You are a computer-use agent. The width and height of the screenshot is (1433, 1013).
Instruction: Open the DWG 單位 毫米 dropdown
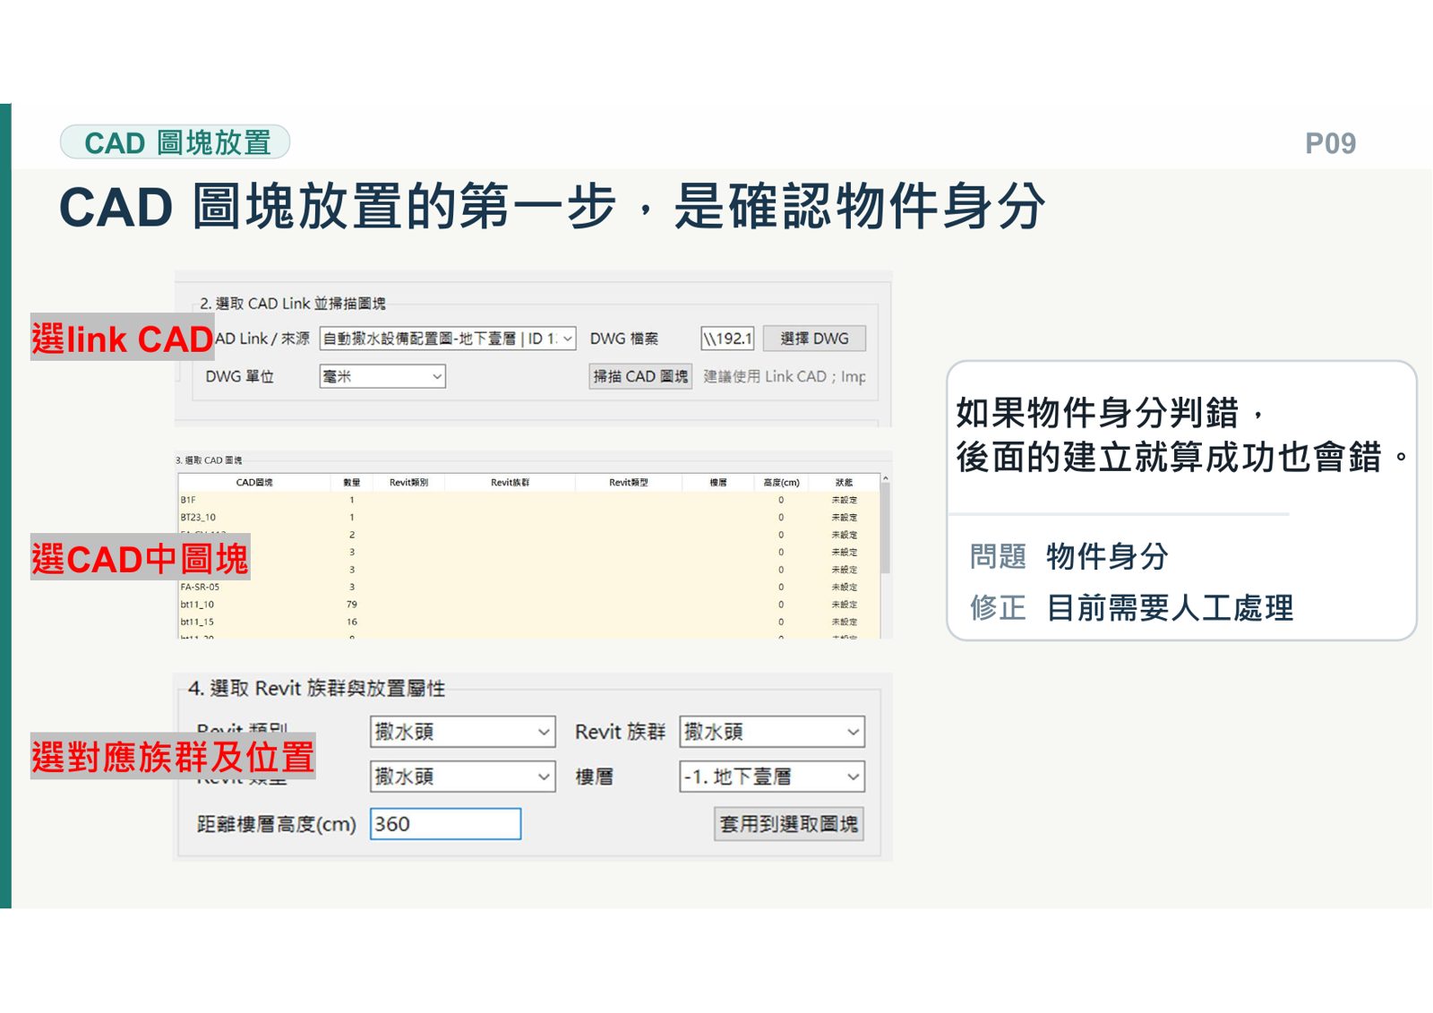382,376
